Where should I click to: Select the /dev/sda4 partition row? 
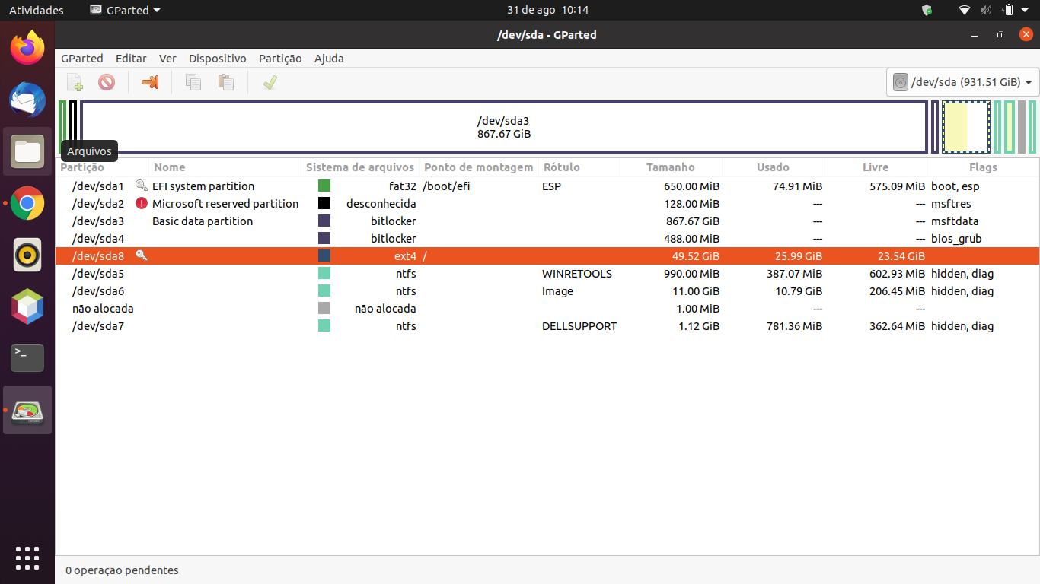click(x=547, y=238)
